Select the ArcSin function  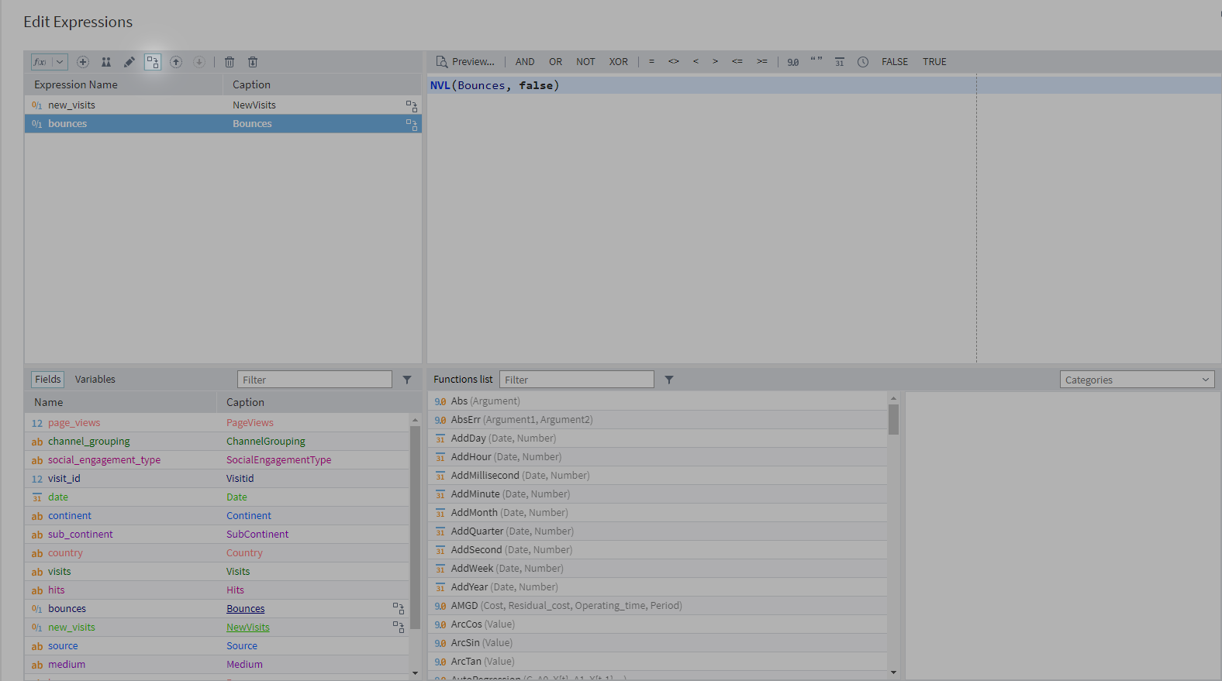(658, 643)
